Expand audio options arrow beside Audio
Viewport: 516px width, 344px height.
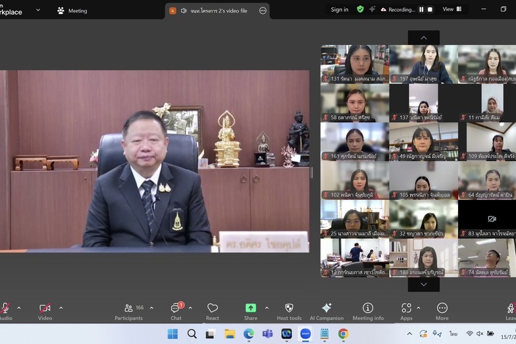click(18, 308)
